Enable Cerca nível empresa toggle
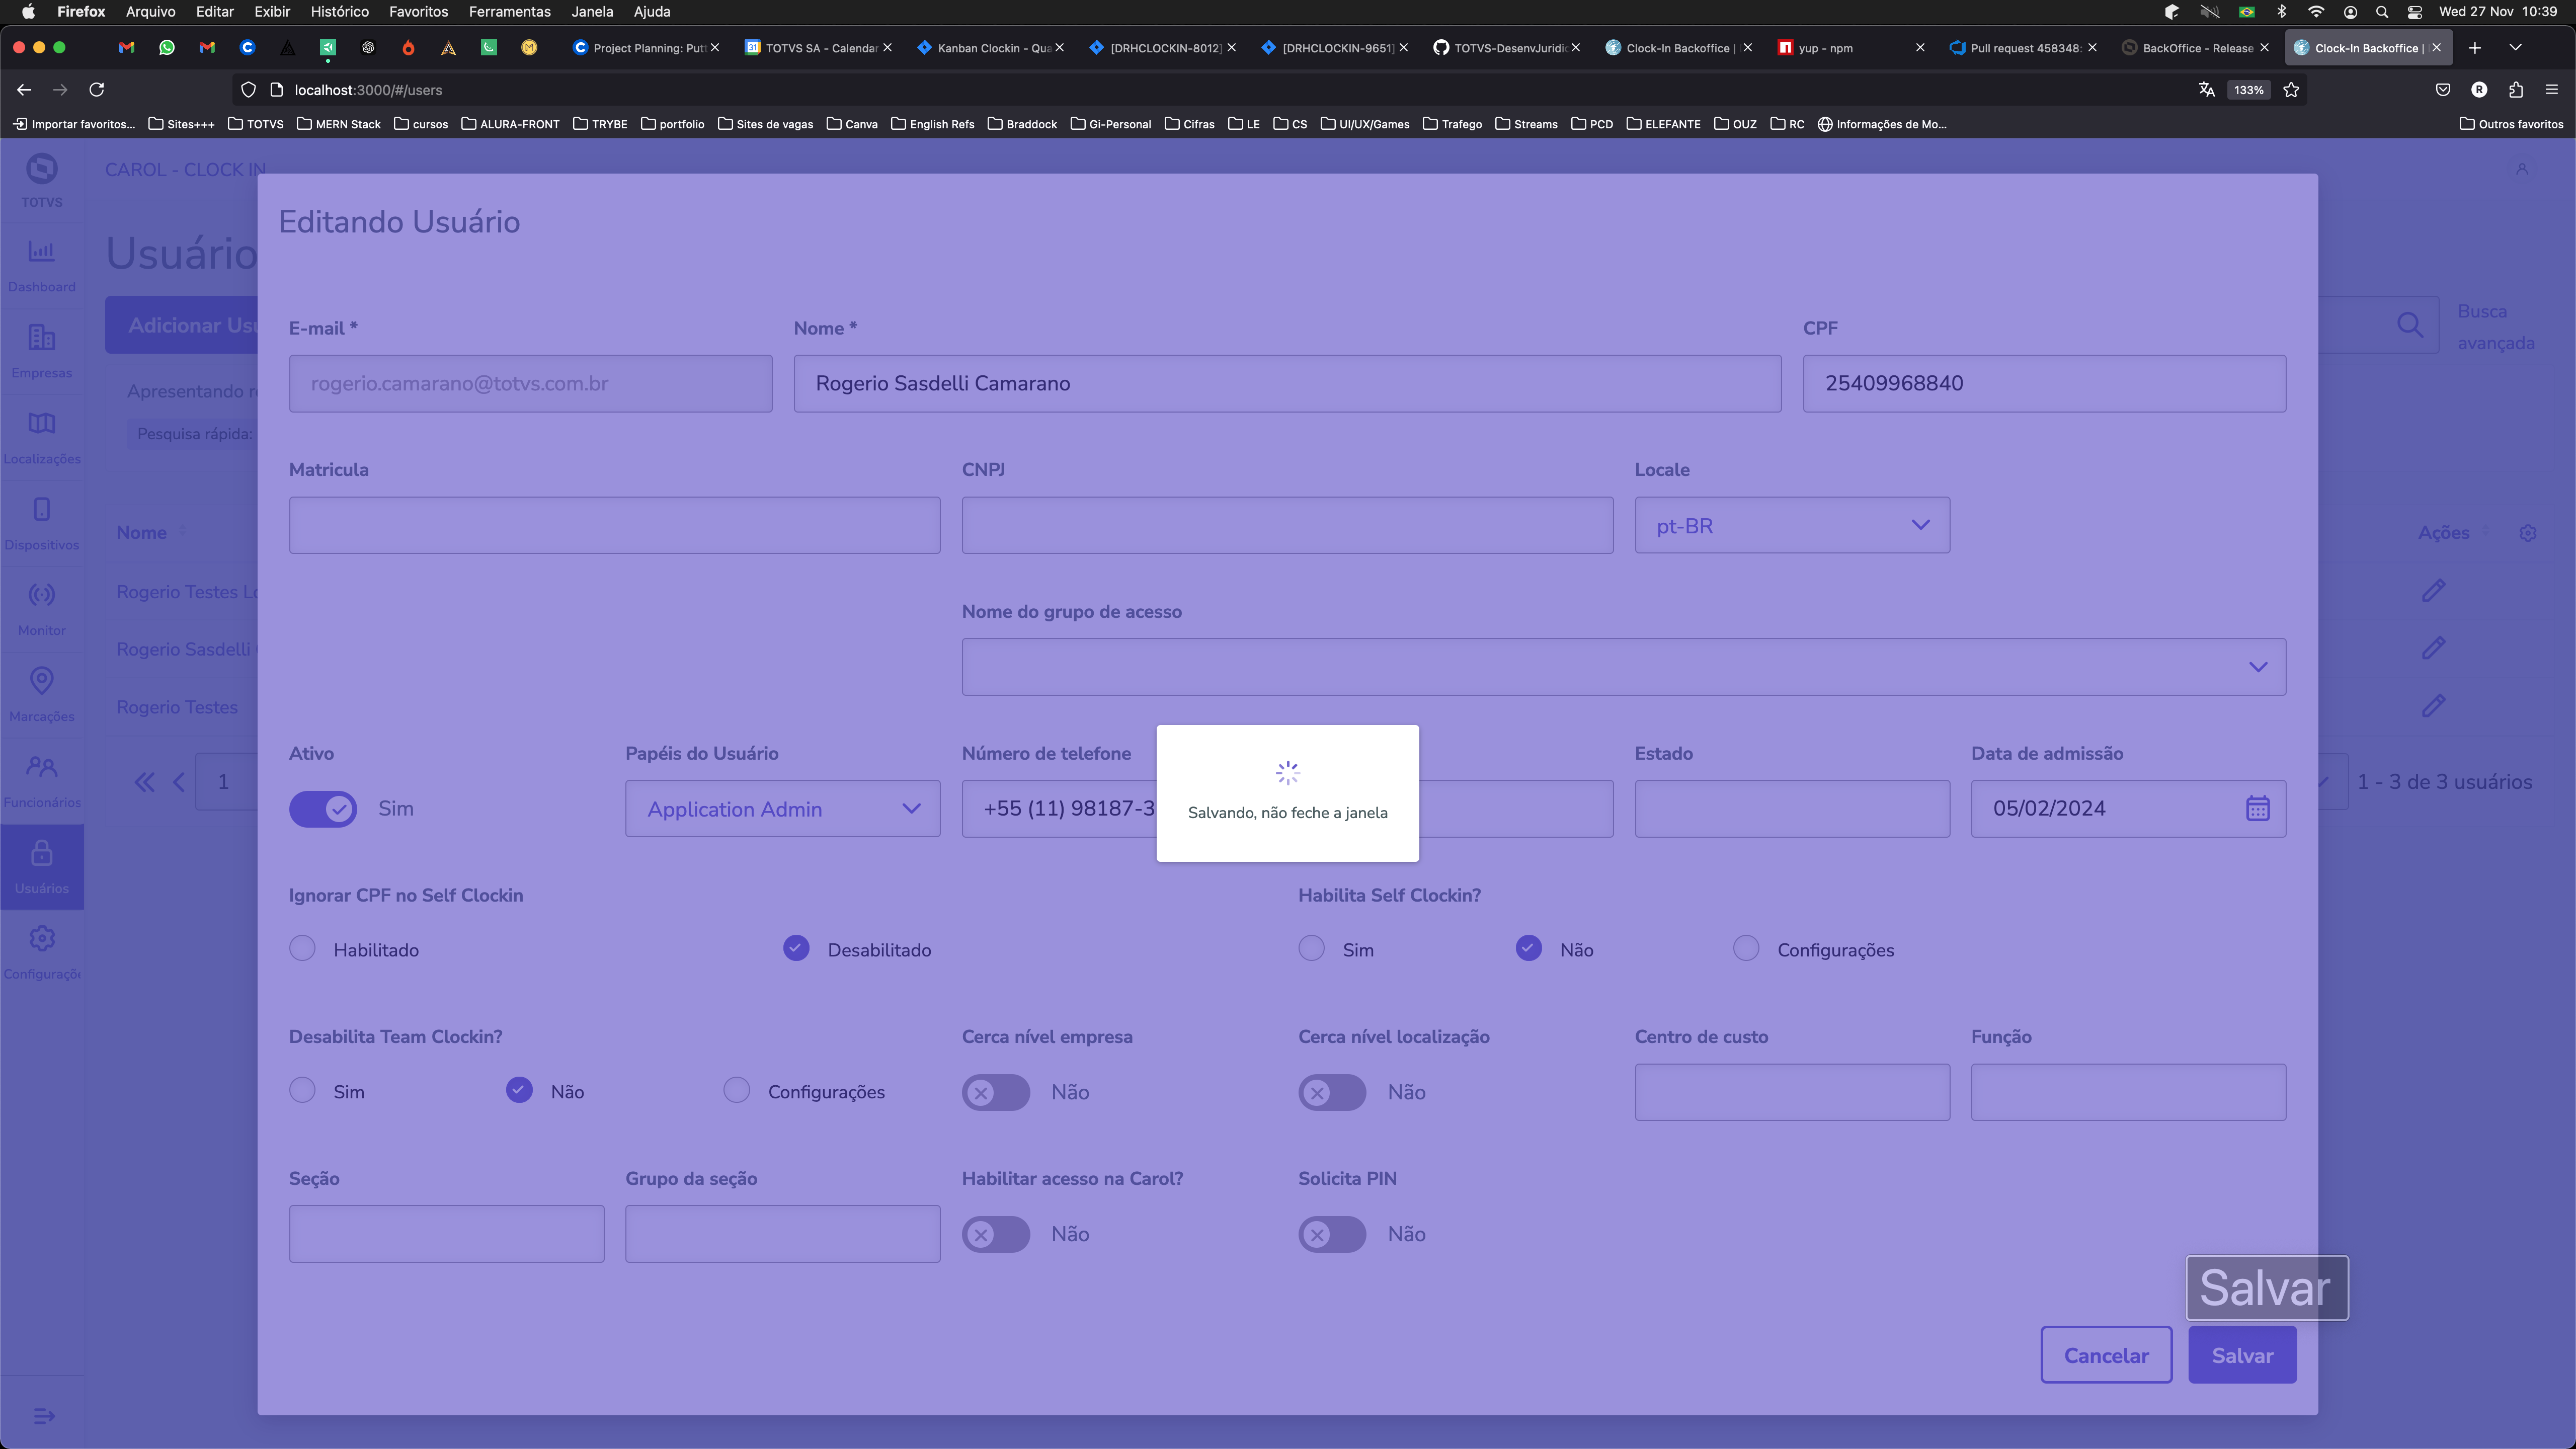 tap(995, 1092)
